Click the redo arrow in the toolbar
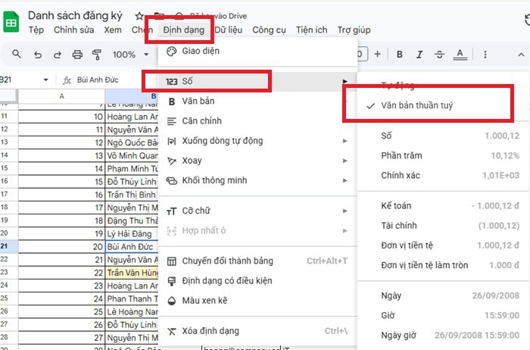 click(57, 55)
